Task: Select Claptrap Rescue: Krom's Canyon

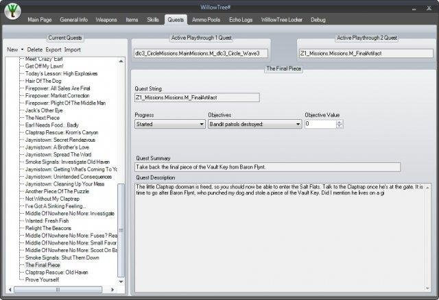Action: tap(62, 132)
